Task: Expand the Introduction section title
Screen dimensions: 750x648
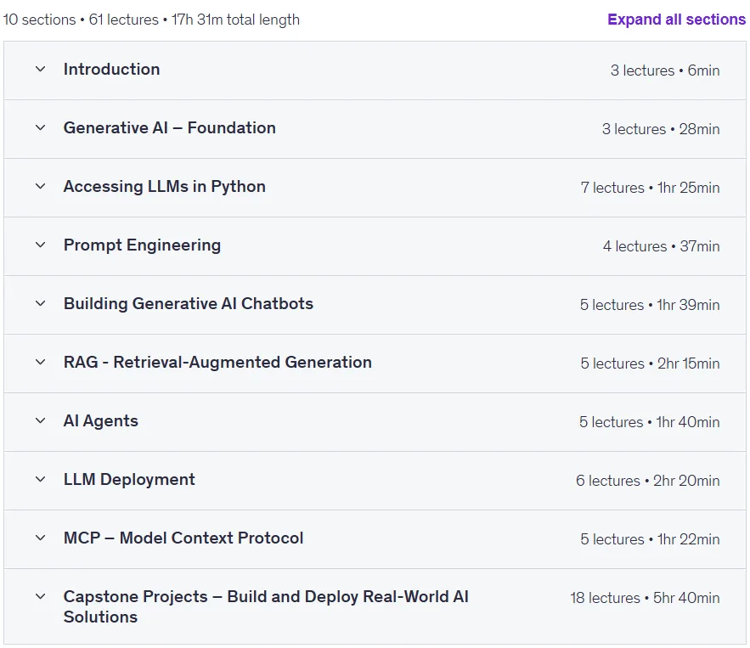Action: point(111,70)
